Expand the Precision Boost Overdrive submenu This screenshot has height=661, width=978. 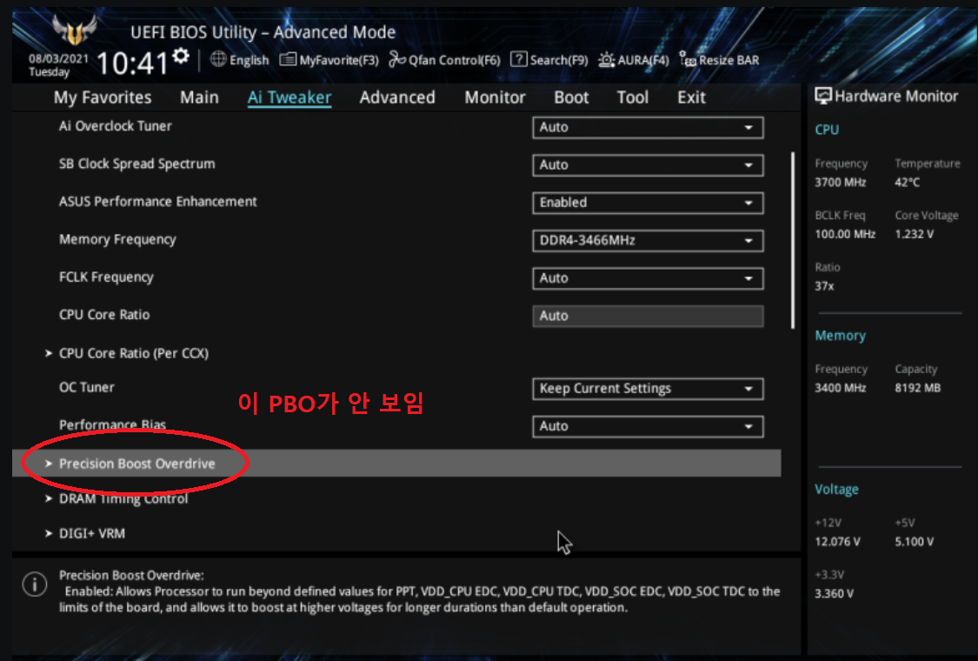click(x=396, y=464)
